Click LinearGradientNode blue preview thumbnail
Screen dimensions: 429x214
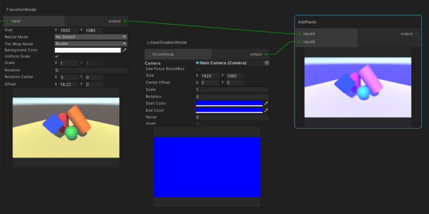(x=207, y=167)
